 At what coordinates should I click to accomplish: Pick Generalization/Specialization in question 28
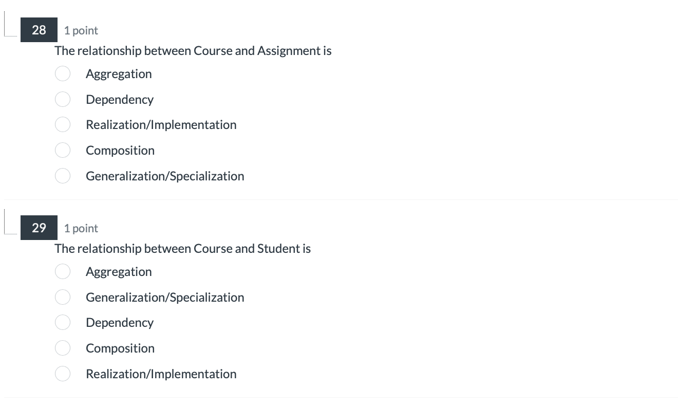[x=63, y=176]
